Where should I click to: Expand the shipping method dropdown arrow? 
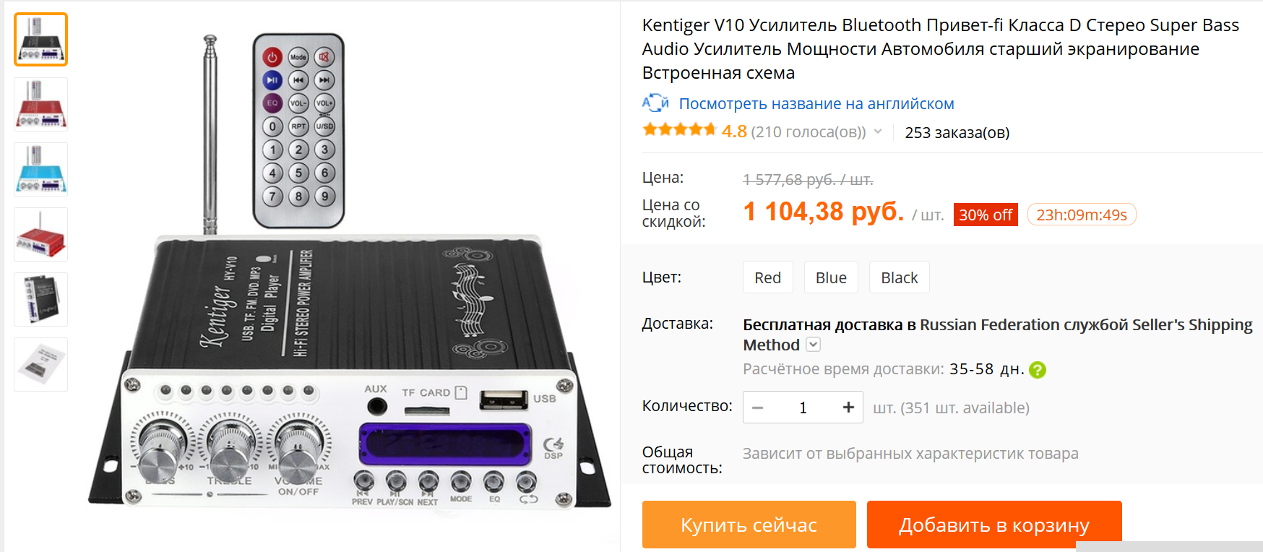814,345
